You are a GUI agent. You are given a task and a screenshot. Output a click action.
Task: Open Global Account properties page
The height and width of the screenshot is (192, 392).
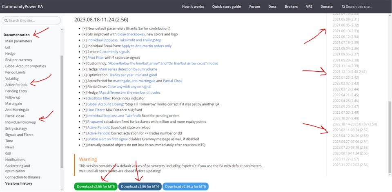point(25,66)
